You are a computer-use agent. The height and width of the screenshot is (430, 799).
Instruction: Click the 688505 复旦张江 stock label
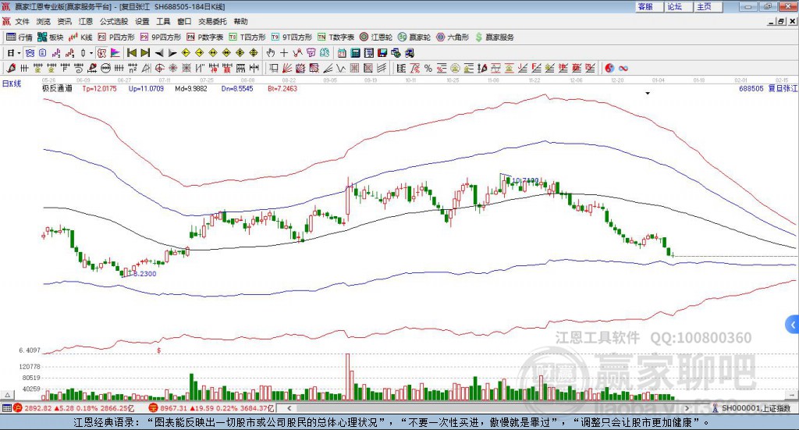[769, 88]
